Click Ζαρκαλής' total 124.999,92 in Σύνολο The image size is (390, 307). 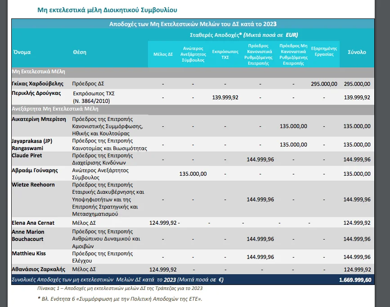(357, 270)
